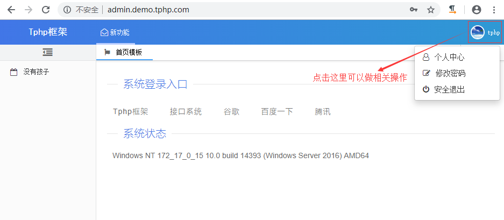Click the orange paragraph extension icon
The width and height of the screenshot is (504, 220).
(452, 10)
